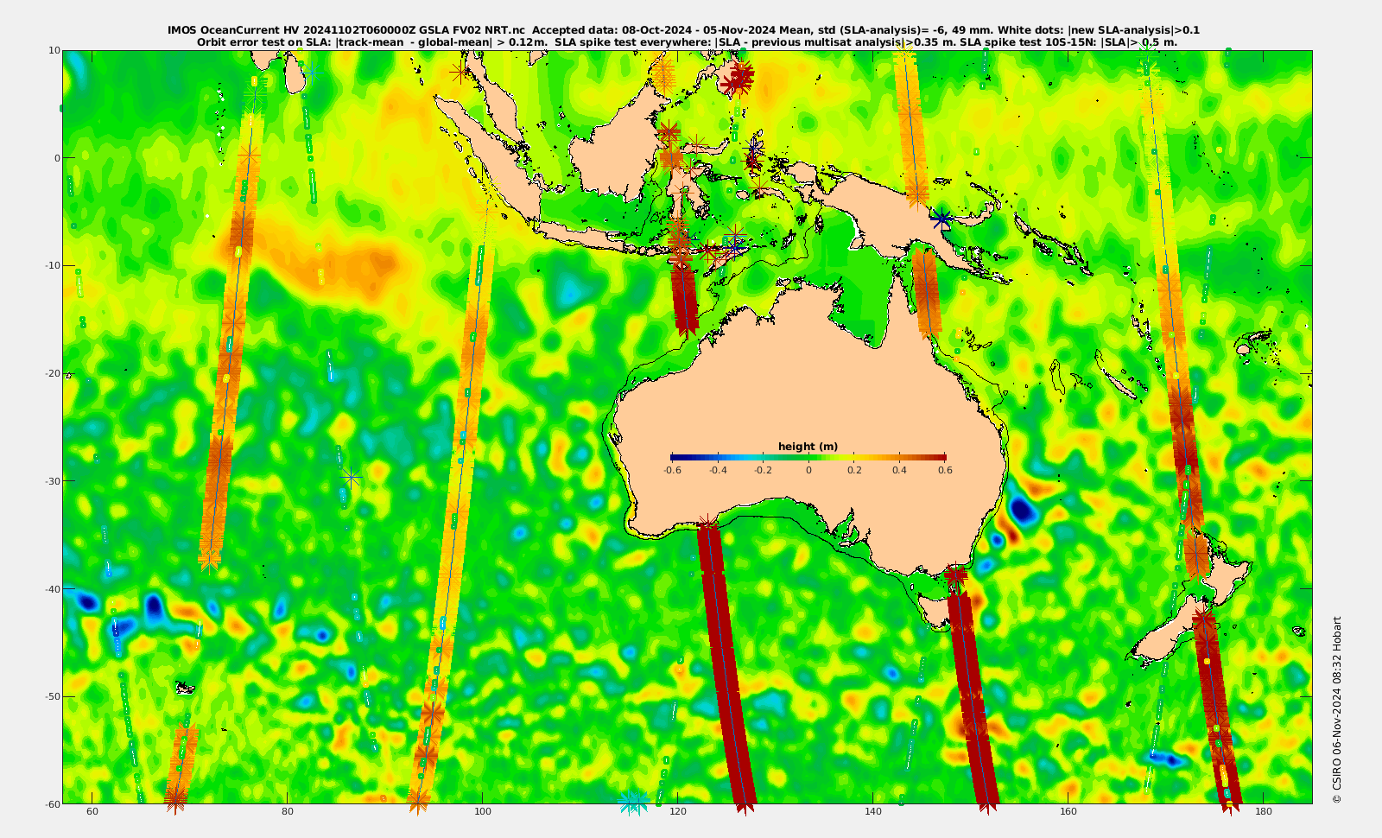Click the 0.6 colorbar tick label

(x=945, y=471)
